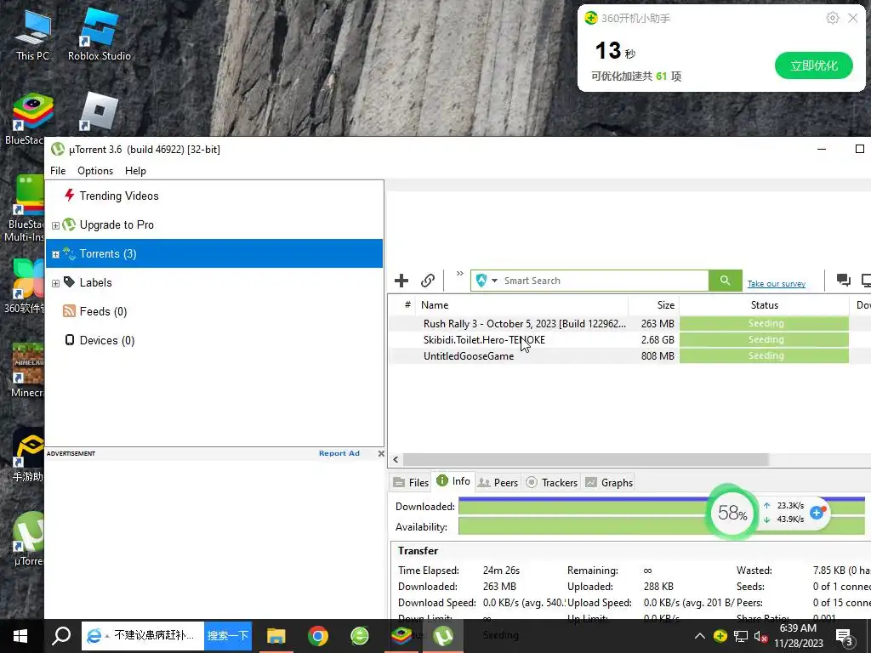Screen dimensions: 871x653
Task: Click the 2.68 GB size cell
Action: pos(658,340)
